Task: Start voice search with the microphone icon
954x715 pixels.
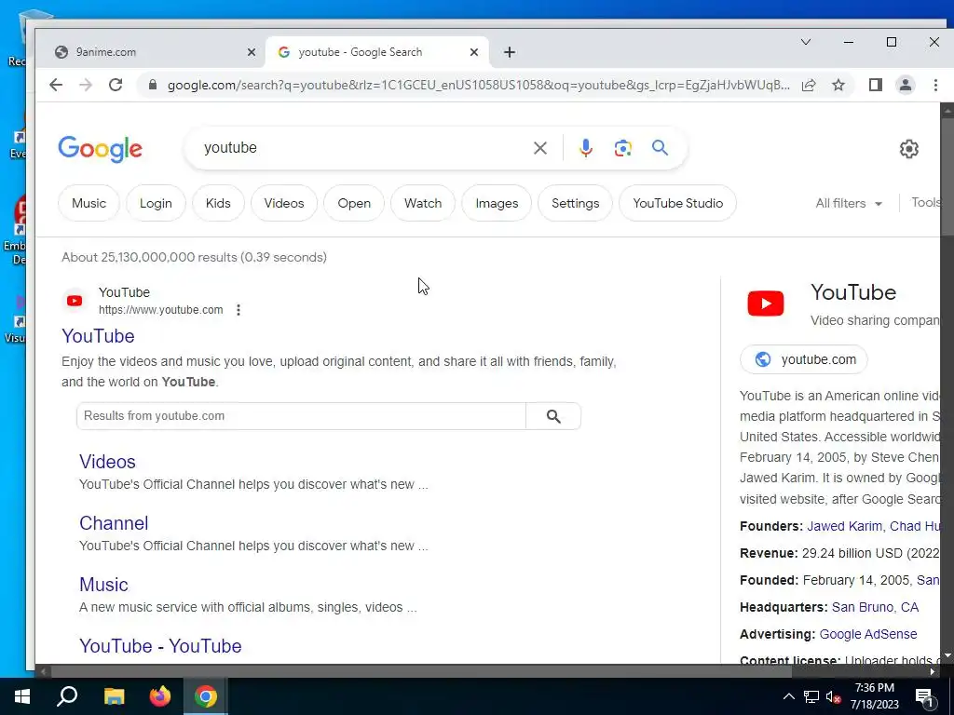Action: (x=585, y=148)
